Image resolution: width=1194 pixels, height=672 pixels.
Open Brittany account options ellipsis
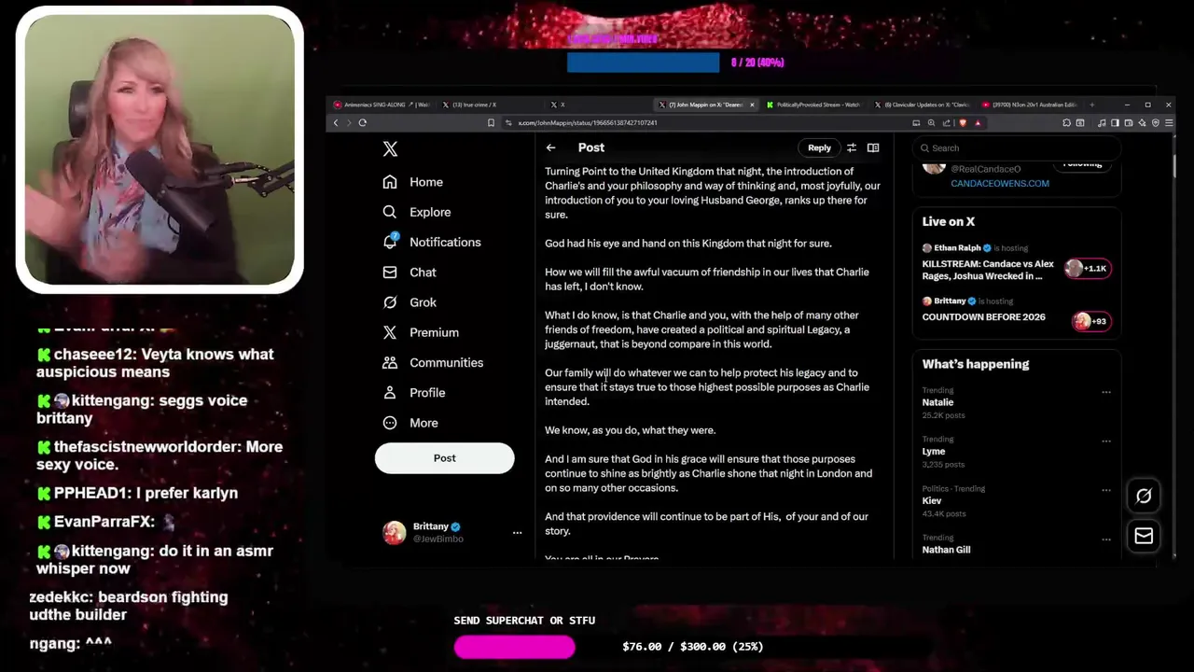click(517, 532)
